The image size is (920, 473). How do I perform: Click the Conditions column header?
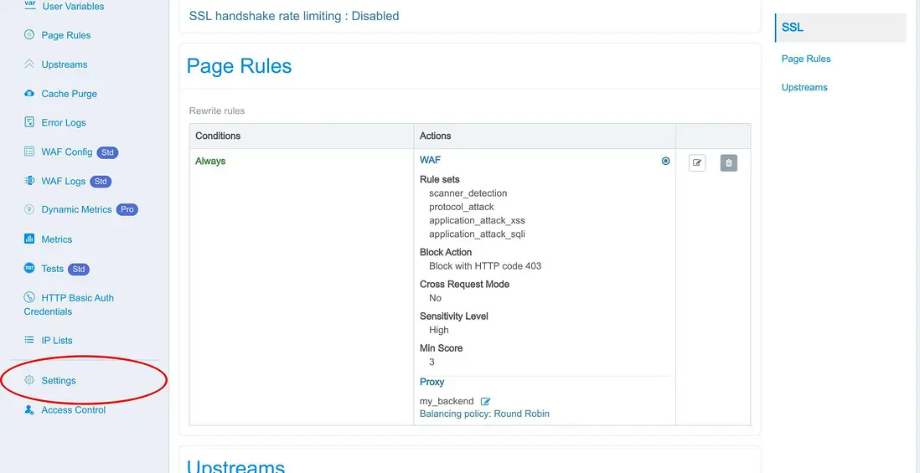[x=218, y=136]
